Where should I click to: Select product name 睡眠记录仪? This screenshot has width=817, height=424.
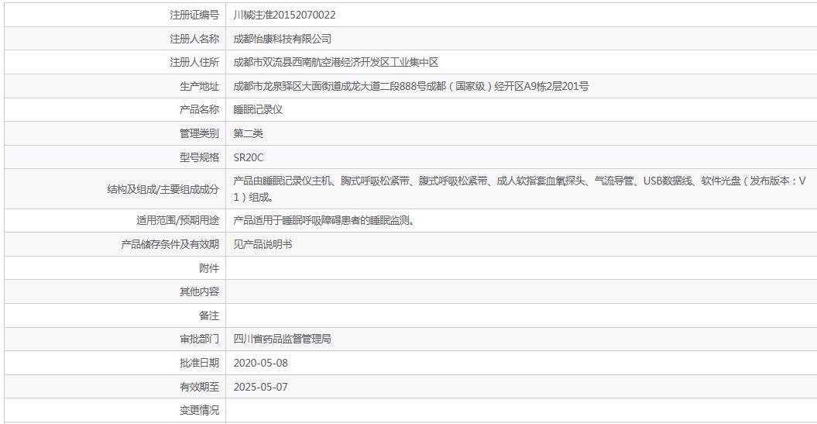point(258,109)
